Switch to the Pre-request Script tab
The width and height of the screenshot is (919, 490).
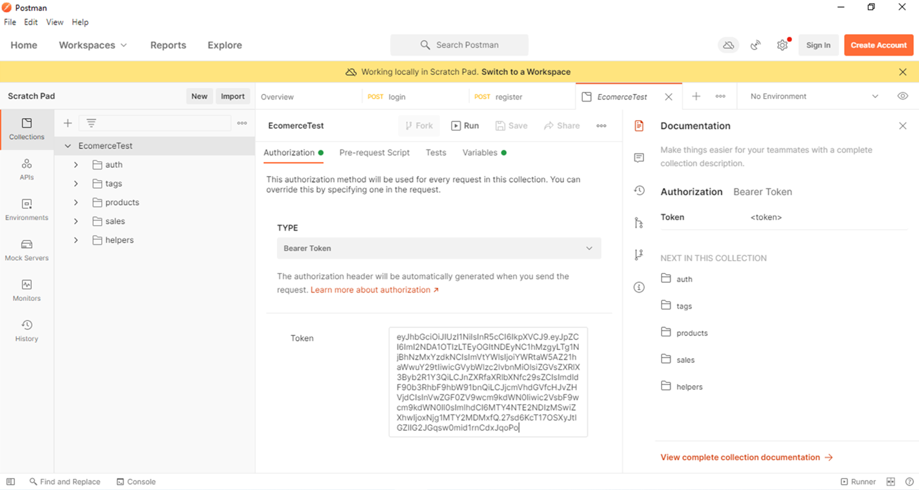[x=374, y=152]
